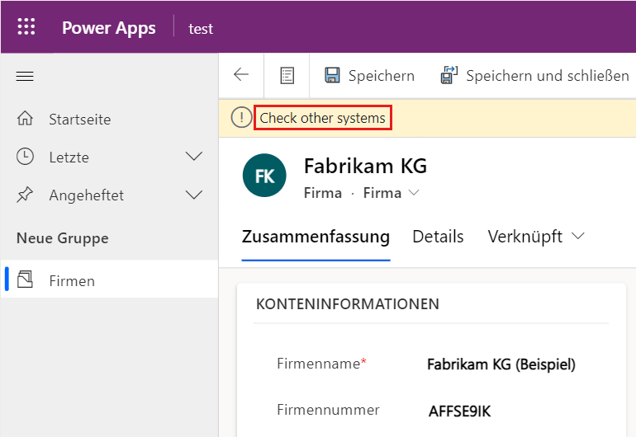Click the test app name

click(x=201, y=29)
